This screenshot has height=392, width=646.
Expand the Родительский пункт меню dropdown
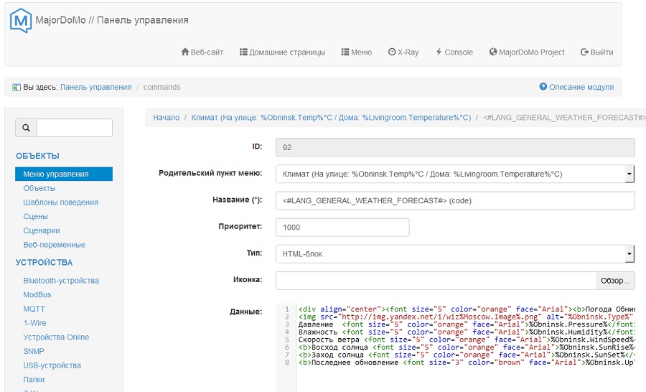pyautogui.click(x=455, y=174)
